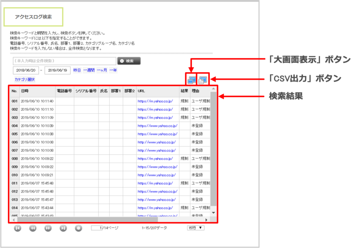Click the search keyword input field
Screen dimensions: 351x248
[64, 61]
